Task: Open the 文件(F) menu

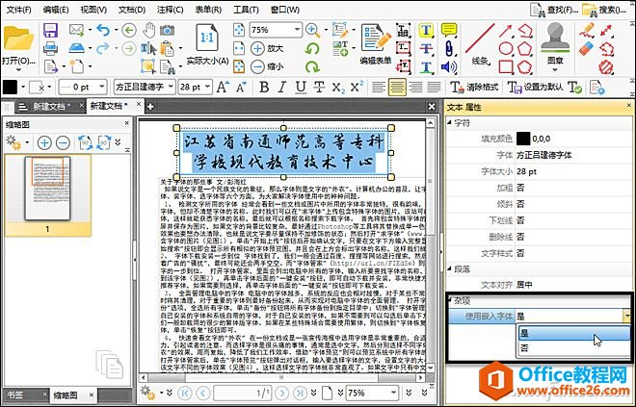Action: tap(18, 9)
